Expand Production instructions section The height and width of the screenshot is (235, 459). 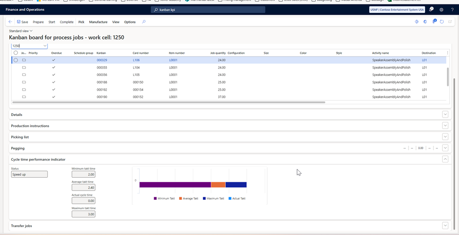coord(445,126)
